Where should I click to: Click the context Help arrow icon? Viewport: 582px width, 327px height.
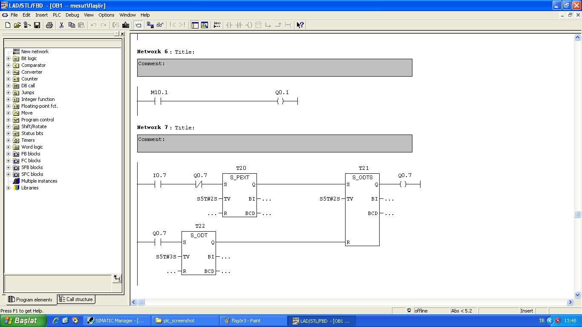coord(300,25)
